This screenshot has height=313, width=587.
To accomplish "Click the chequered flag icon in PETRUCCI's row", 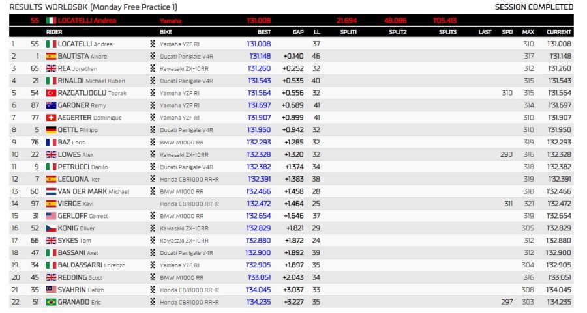I will (153, 167).
